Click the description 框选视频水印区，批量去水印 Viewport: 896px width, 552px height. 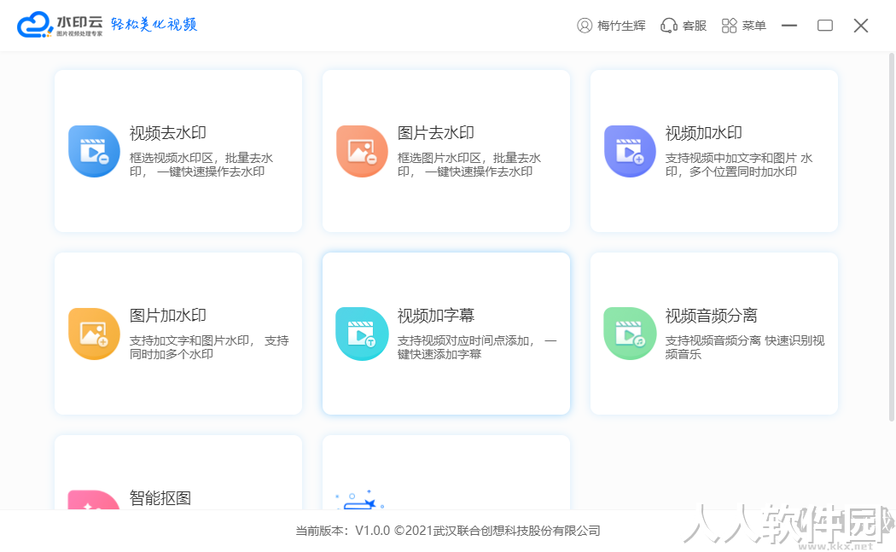(201, 165)
